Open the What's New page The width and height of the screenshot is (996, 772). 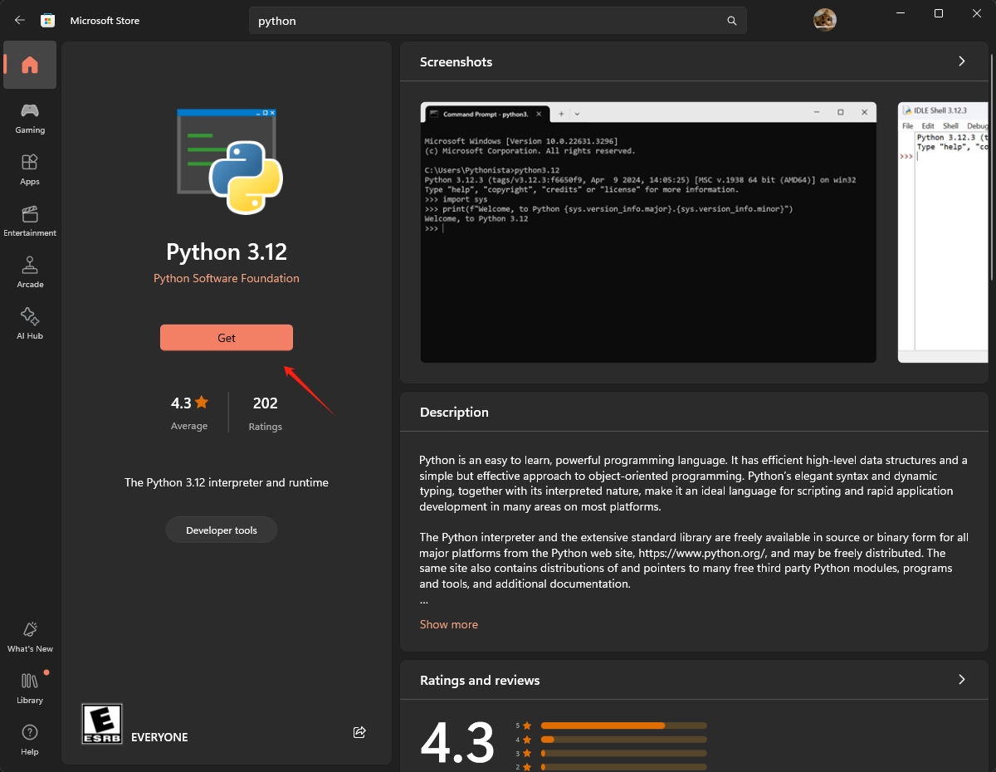point(30,637)
